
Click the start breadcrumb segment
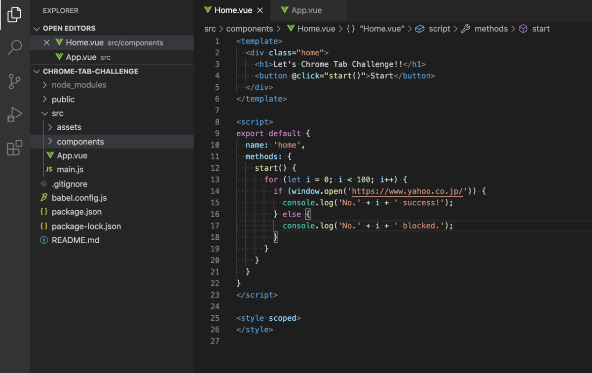click(541, 29)
